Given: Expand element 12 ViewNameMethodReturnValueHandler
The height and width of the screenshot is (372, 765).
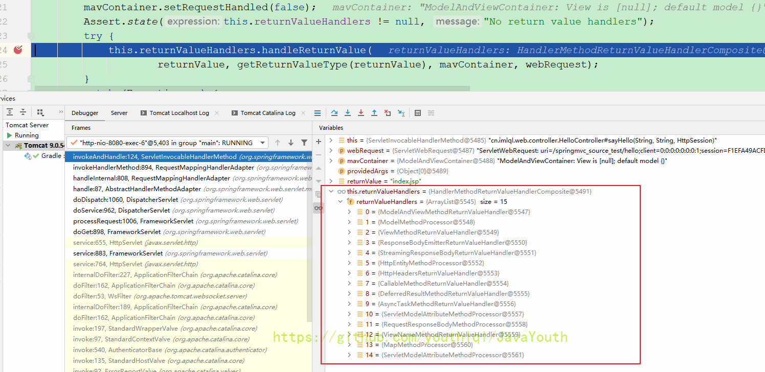Looking at the screenshot, I should pyautogui.click(x=350, y=335).
